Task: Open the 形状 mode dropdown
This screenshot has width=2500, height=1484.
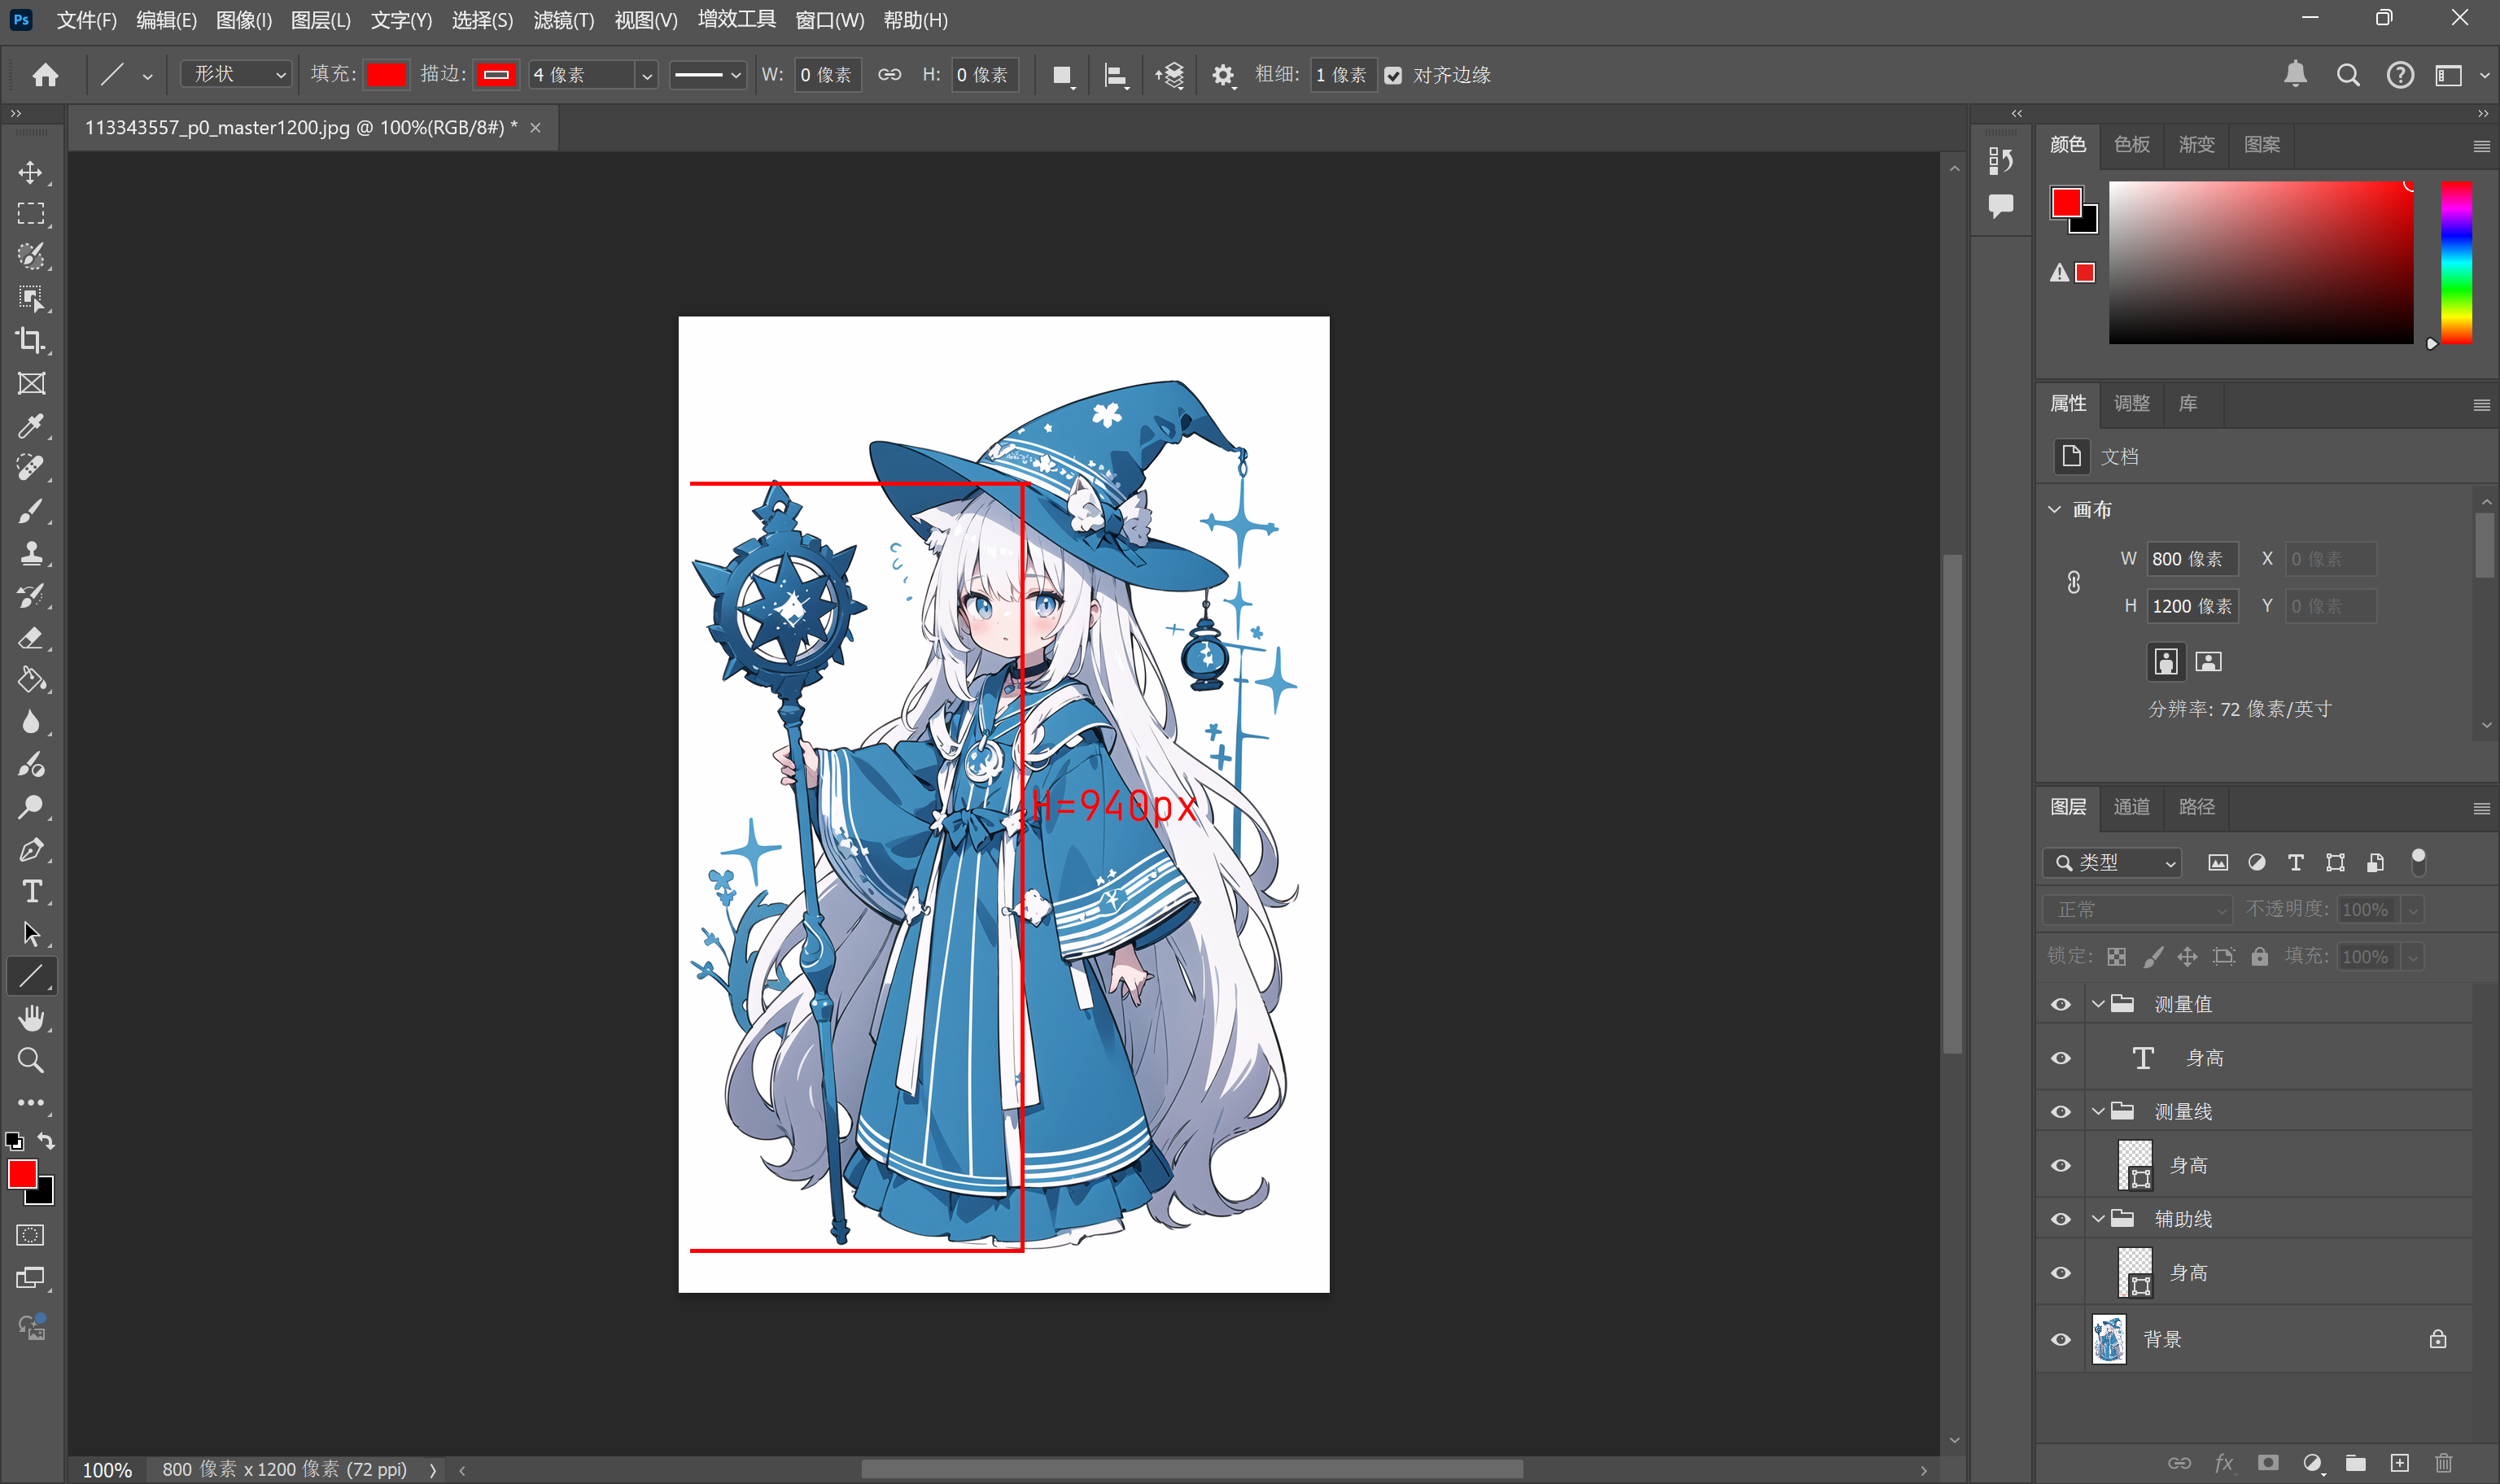Action: click(x=235, y=74)
